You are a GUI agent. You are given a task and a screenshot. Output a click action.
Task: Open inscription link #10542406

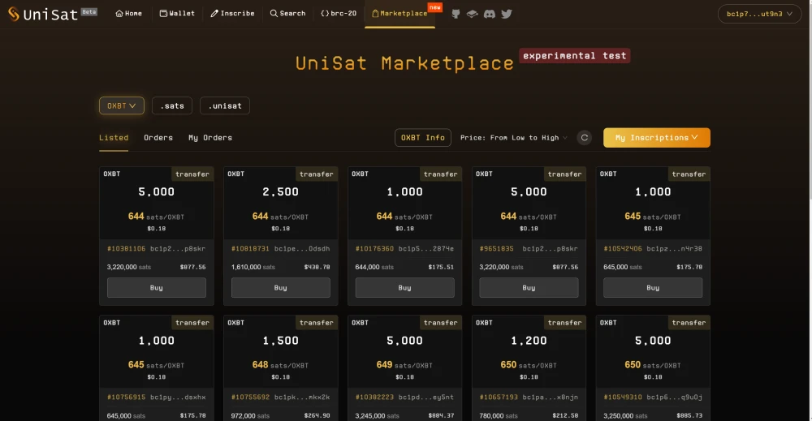pos(623,249)
